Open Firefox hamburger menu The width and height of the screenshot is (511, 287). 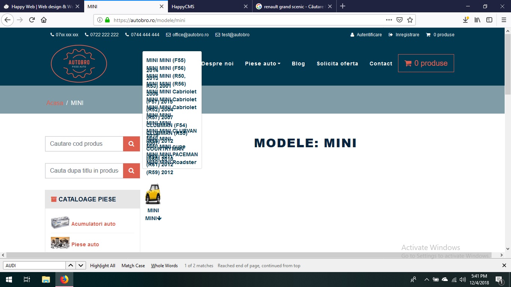(x=504, y=20)
